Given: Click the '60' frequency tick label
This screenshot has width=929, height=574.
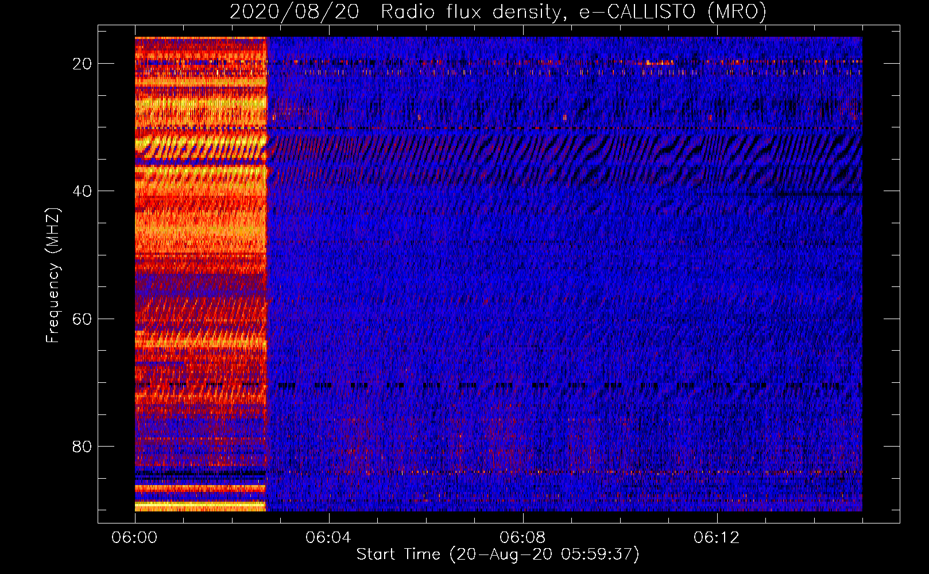Looking at the screenshot, I should tap(82, 319).
